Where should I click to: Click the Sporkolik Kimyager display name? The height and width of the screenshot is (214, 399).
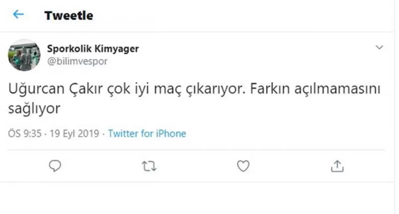coord(93,49)
